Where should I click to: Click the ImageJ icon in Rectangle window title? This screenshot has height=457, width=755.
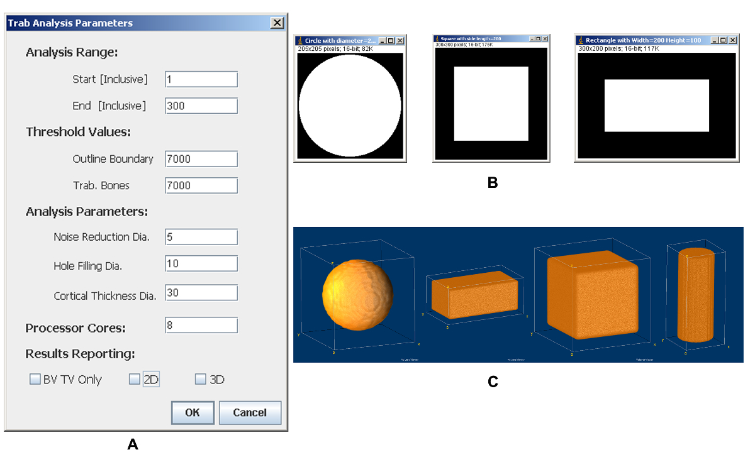(581, 40)
